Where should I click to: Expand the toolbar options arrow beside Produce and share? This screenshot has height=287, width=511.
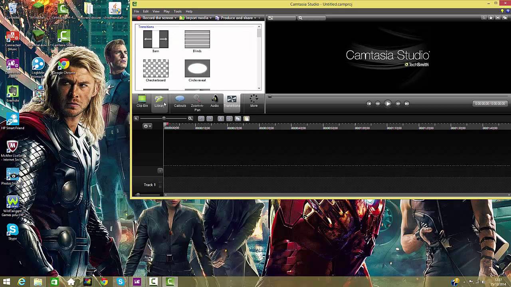pos(259,18)
